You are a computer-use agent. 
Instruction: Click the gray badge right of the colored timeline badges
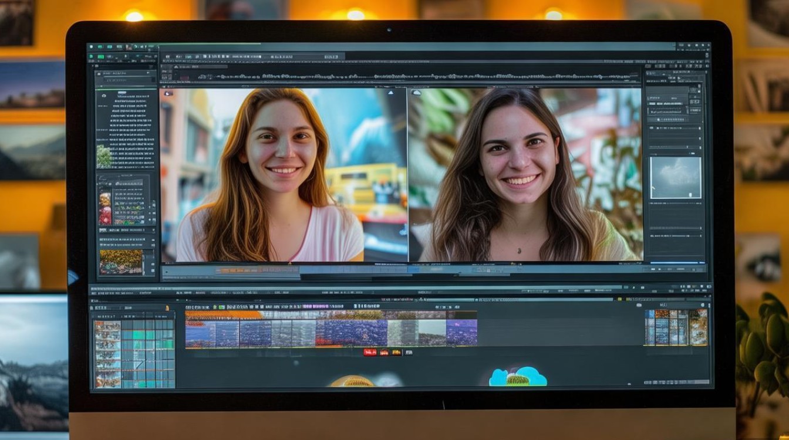[x=409, y=352]
